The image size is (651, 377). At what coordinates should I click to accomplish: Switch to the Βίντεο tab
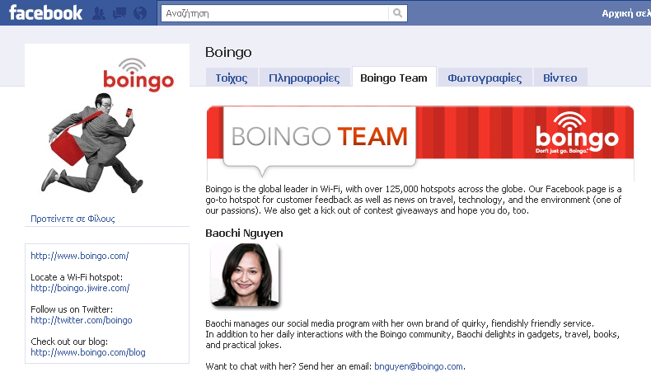[560, 78]
